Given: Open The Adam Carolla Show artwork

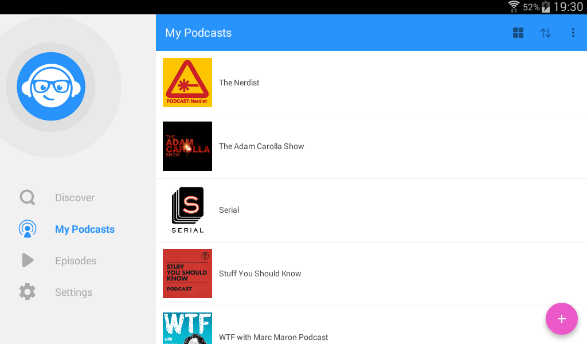Looking at the screenshot, I should click(187, 146).
